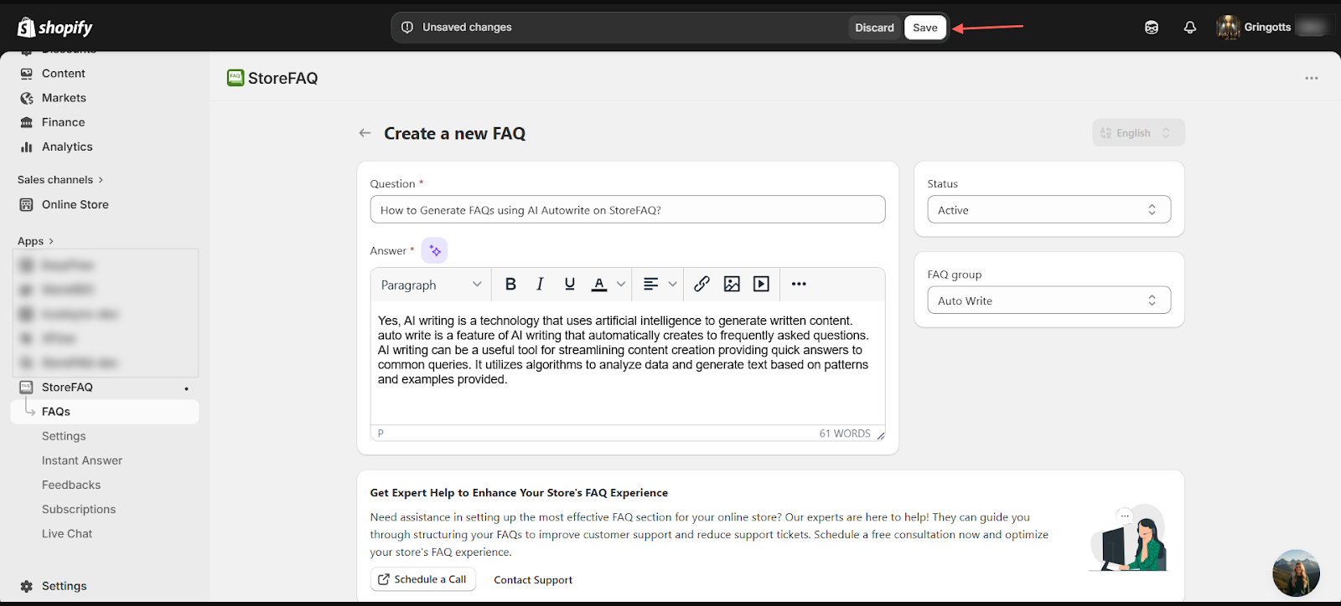The width and height of the screenshot is (1341, 606).
Task: Show more editor toolbar options
Action: coord(799,285)
